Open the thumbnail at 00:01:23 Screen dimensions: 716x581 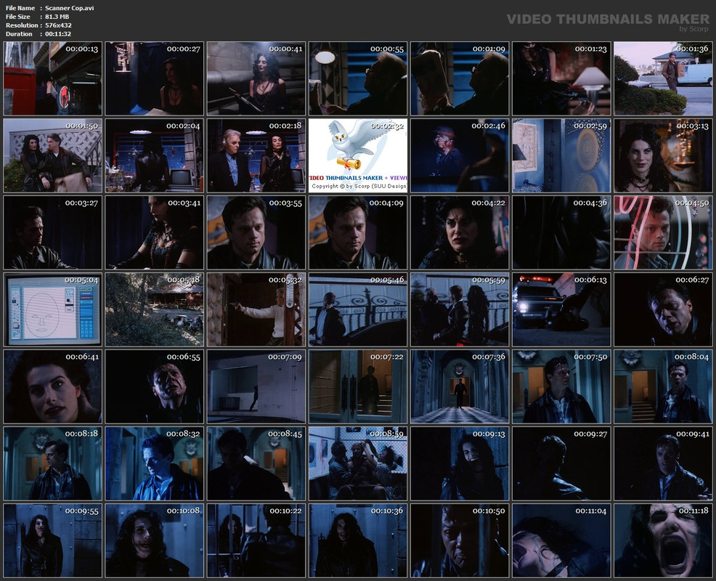coord(561,78)
